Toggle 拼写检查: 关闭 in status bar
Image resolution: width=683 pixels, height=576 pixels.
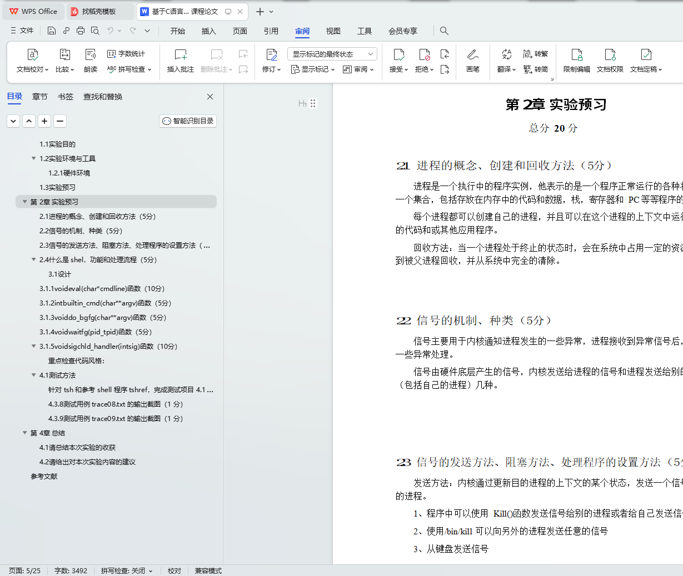[x=127, y=570]
